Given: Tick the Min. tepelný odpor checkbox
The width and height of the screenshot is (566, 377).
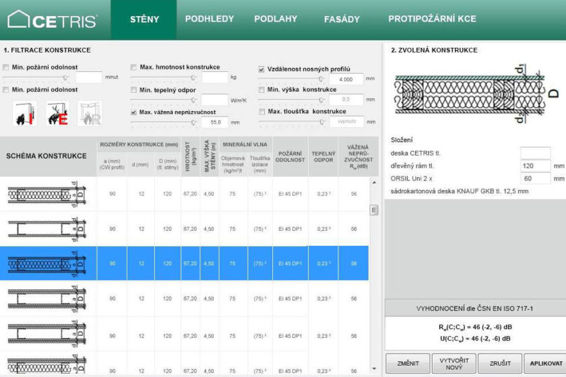Looking at the screenshot, I should 134,90.
